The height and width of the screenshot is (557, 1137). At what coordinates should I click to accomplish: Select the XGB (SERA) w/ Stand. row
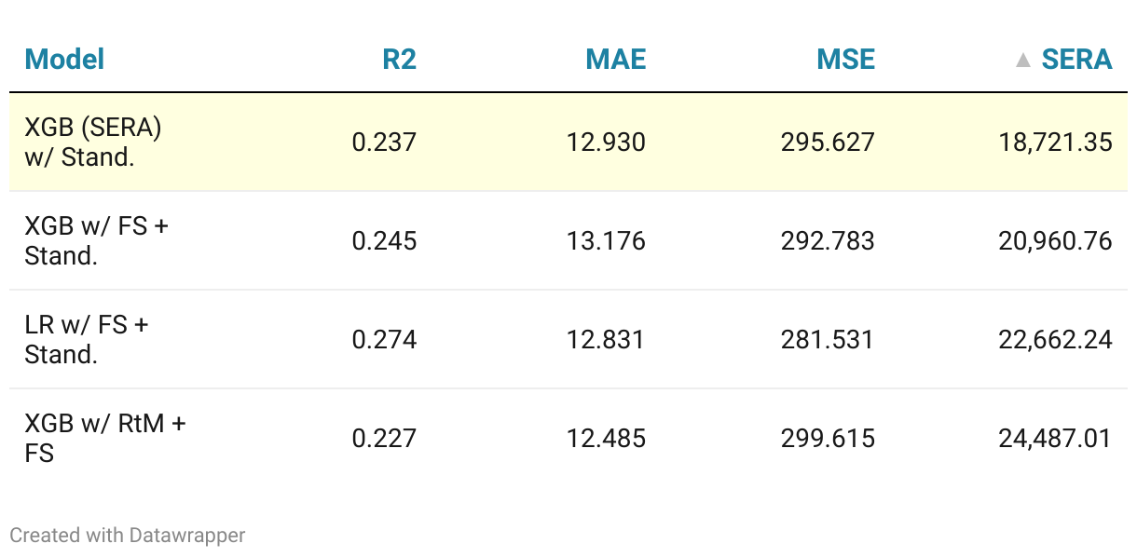point(568,142)
